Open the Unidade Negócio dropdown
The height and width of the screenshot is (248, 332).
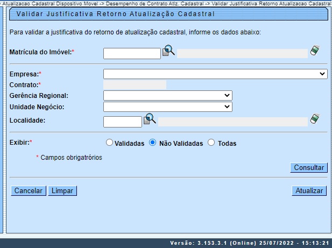167,107
